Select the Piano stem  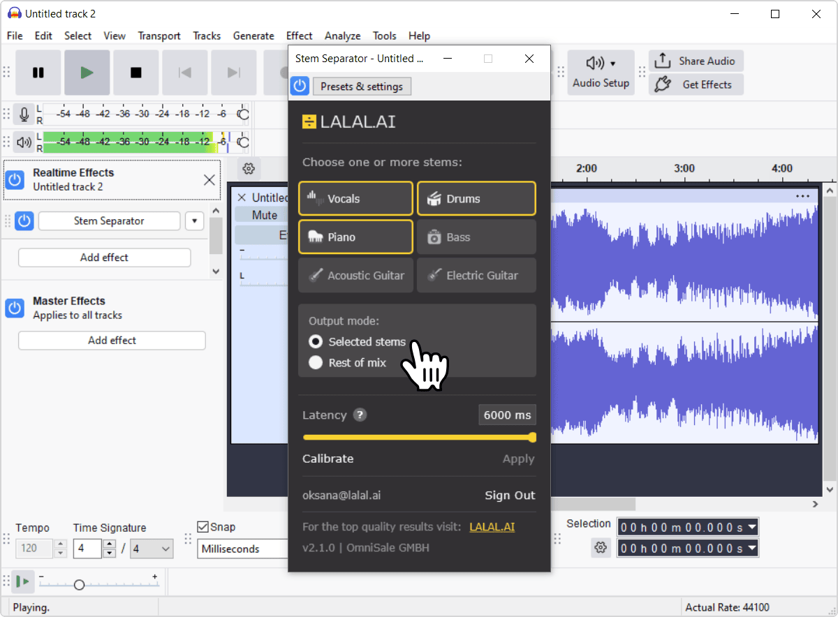click(355, 237)
